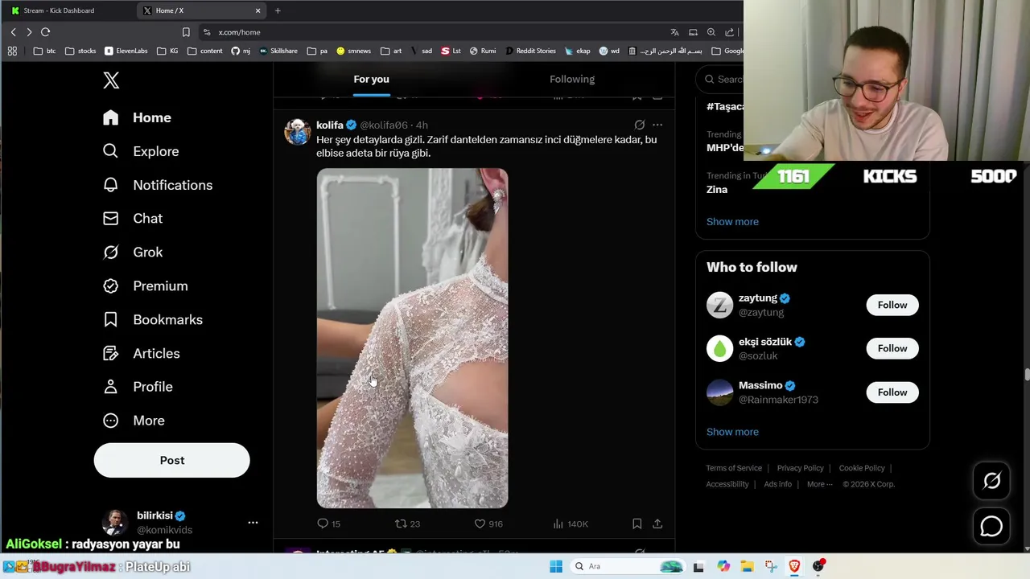1030x579 pixels.
Task: Expand the More footer dropdown
Action: (820, 484)
